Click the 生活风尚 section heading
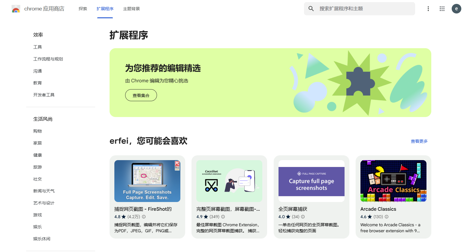 (x=43, y=119)
